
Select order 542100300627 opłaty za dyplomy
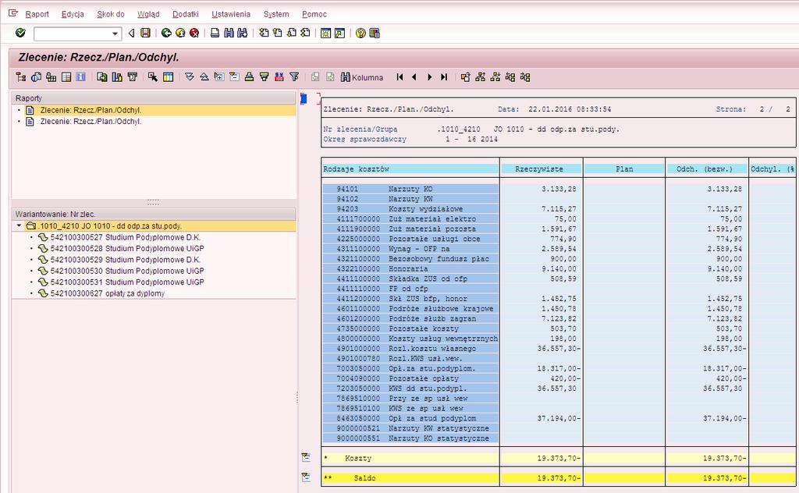click(108, 293)
